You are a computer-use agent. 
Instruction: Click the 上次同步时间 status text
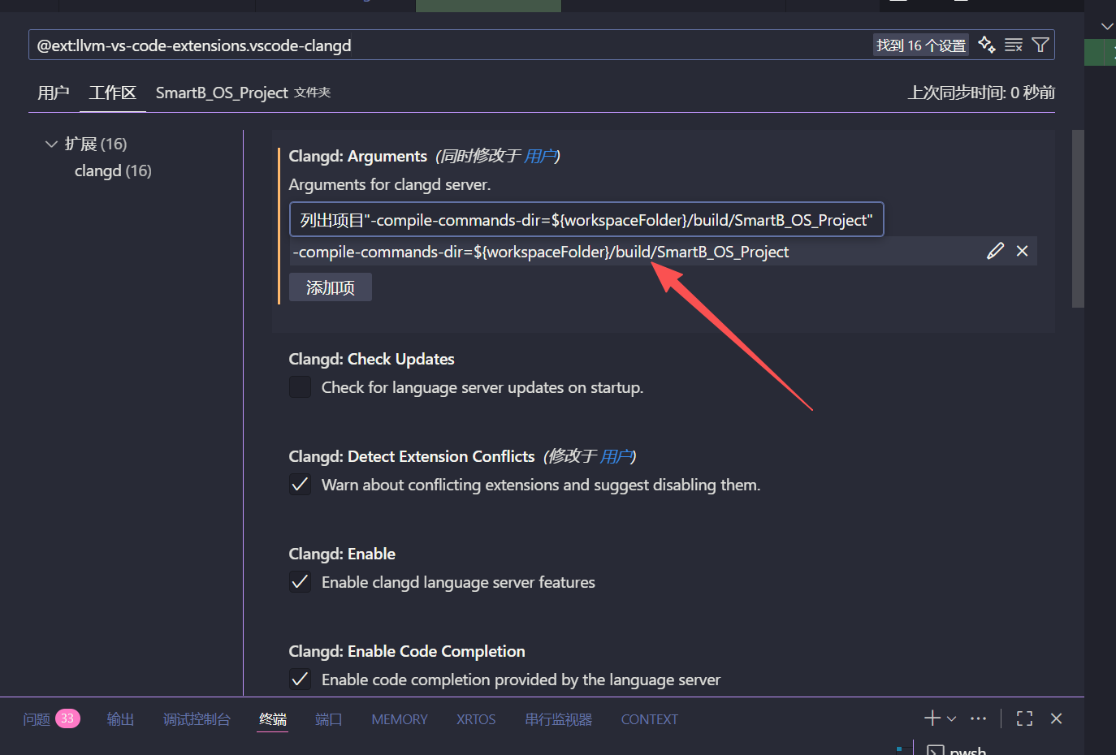pyautogui.click(x=981, y=93)
